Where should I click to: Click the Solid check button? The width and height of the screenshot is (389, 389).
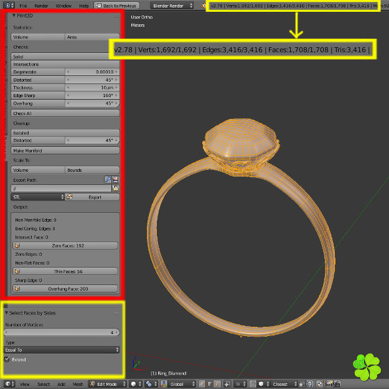pyautogui.click(x=65, y=57)
